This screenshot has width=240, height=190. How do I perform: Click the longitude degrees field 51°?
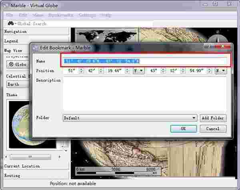71,71
